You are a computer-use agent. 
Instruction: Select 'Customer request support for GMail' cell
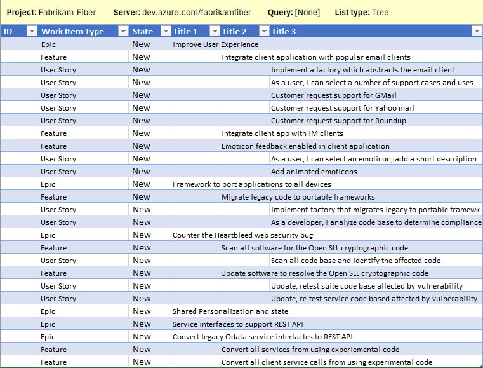334,95
